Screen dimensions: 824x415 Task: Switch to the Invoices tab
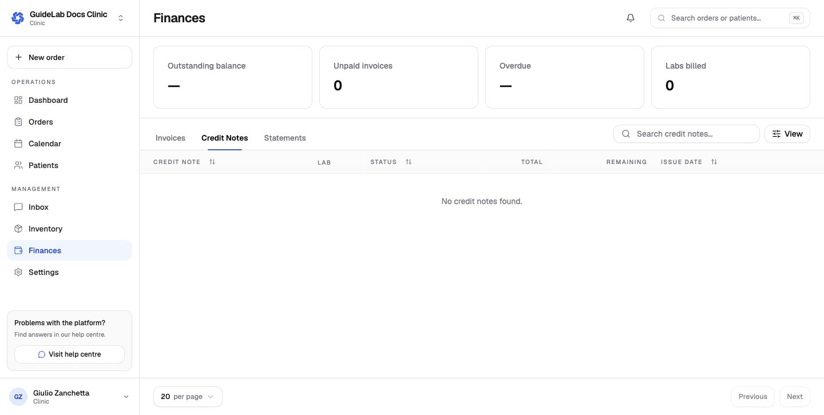point(171,138)
